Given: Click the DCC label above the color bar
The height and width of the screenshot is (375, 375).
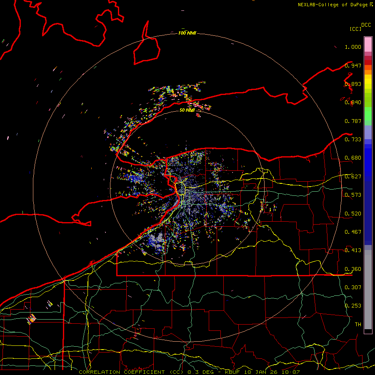Looking at the screenshot, I should [366, 25].
